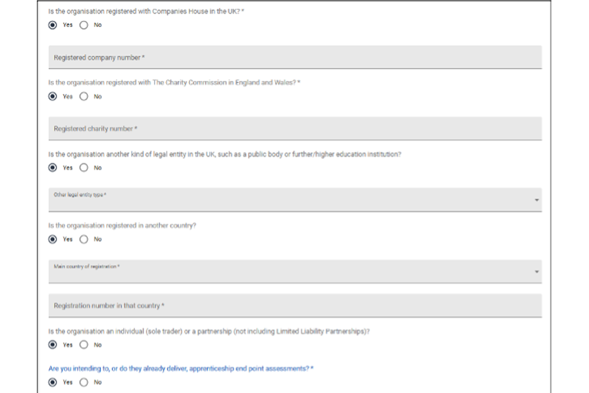Pick Yes for another kind of legal entity
The width and height of the screenshot is (589, 393).
[53, 168]
